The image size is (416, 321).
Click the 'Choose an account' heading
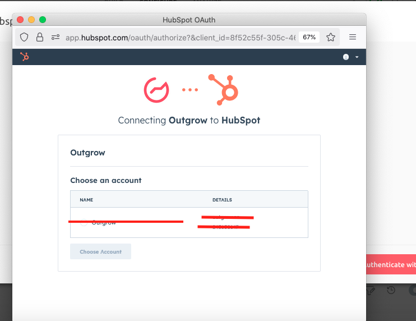tap(106, 180)
